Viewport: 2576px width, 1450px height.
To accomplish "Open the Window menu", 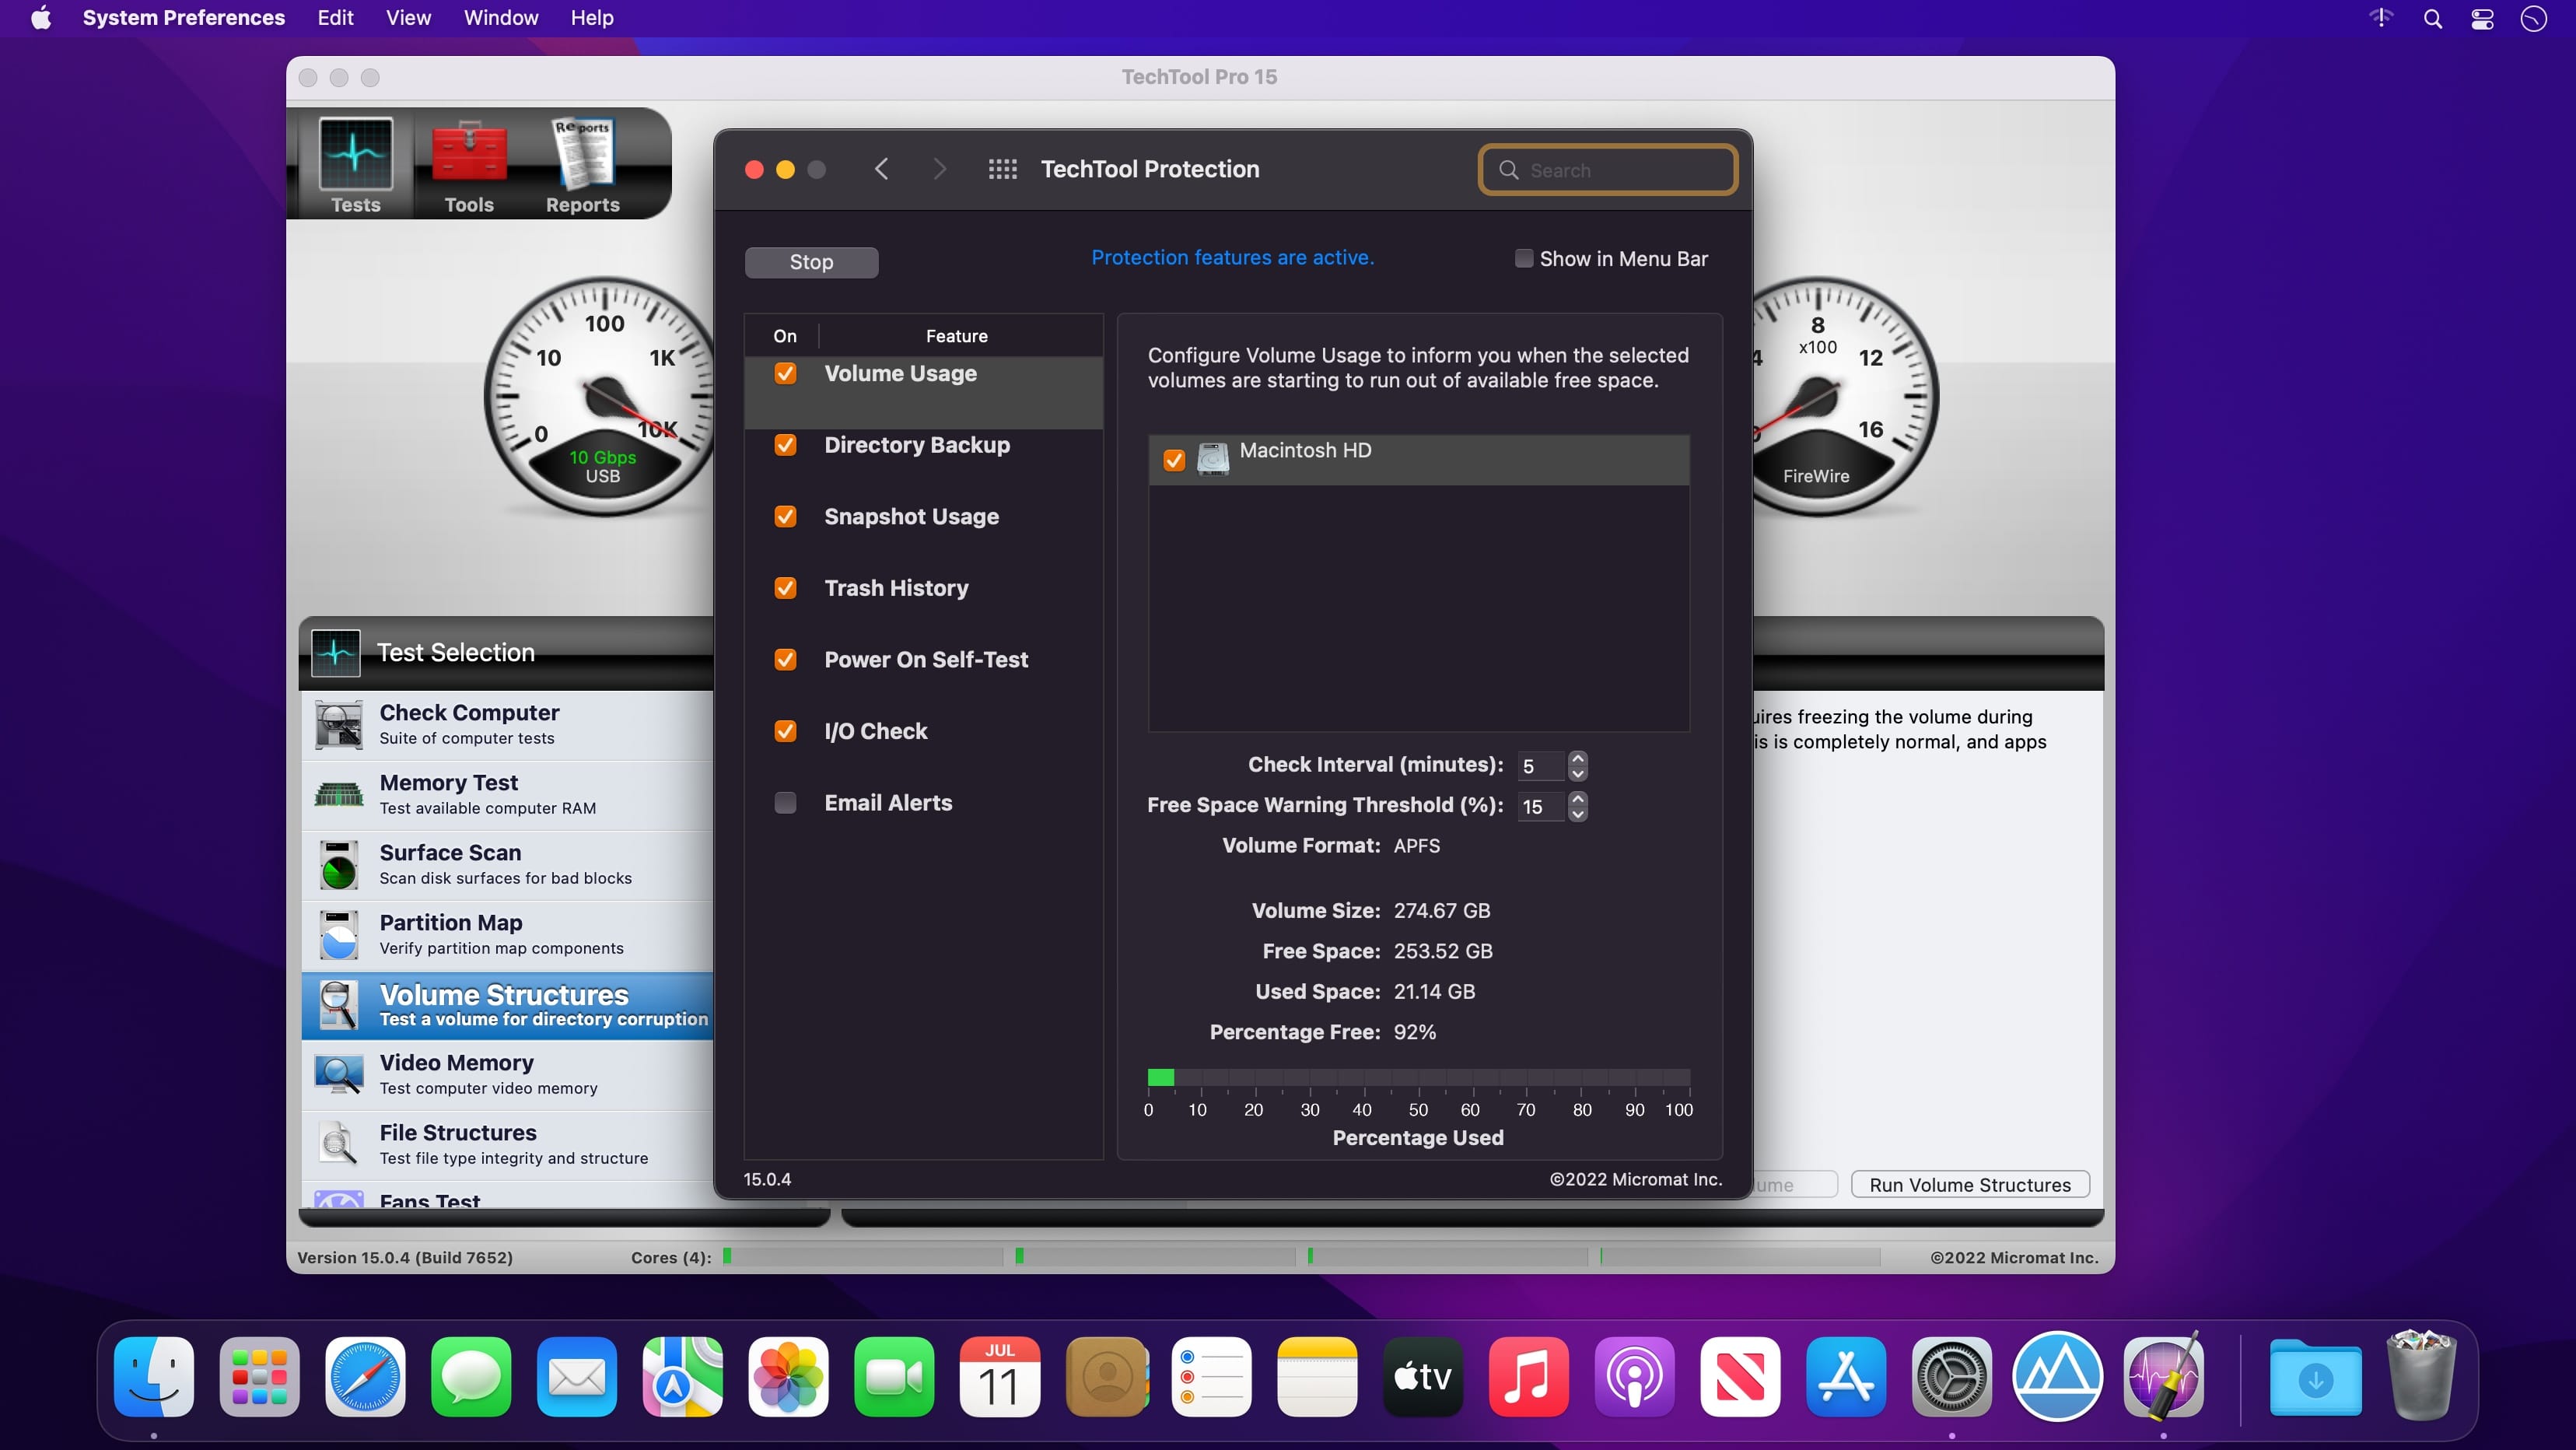I will tap(500, 18).
